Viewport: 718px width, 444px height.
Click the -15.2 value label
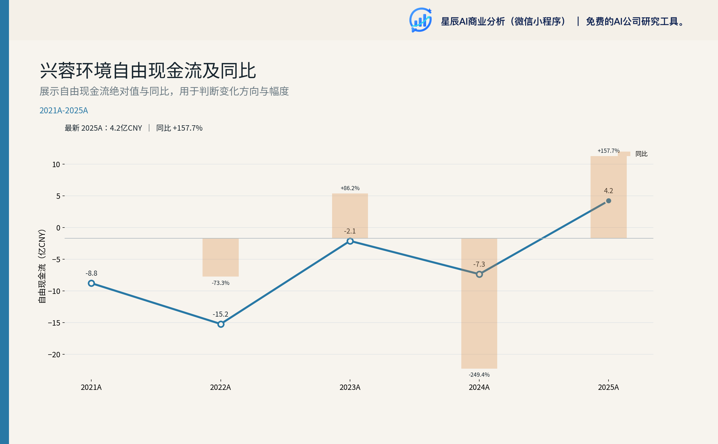(220, 314)
